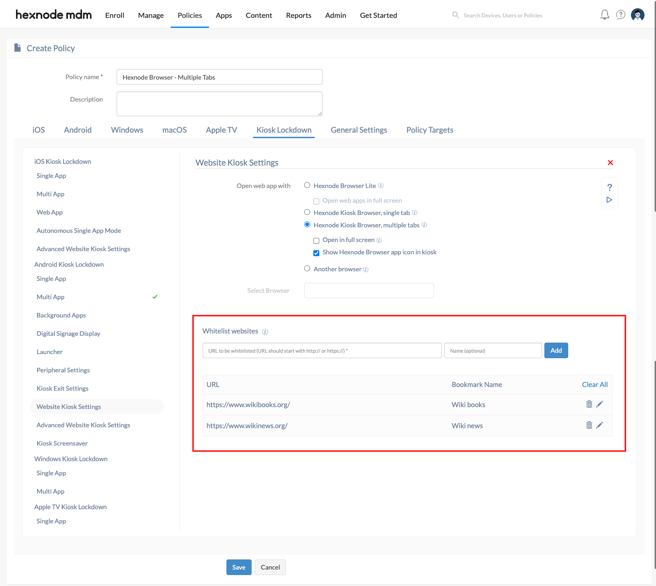The height and width of the screenshot is (586, 656).
Task: Show info icon beside Whitelist websites
Action: tap(265, 332)
